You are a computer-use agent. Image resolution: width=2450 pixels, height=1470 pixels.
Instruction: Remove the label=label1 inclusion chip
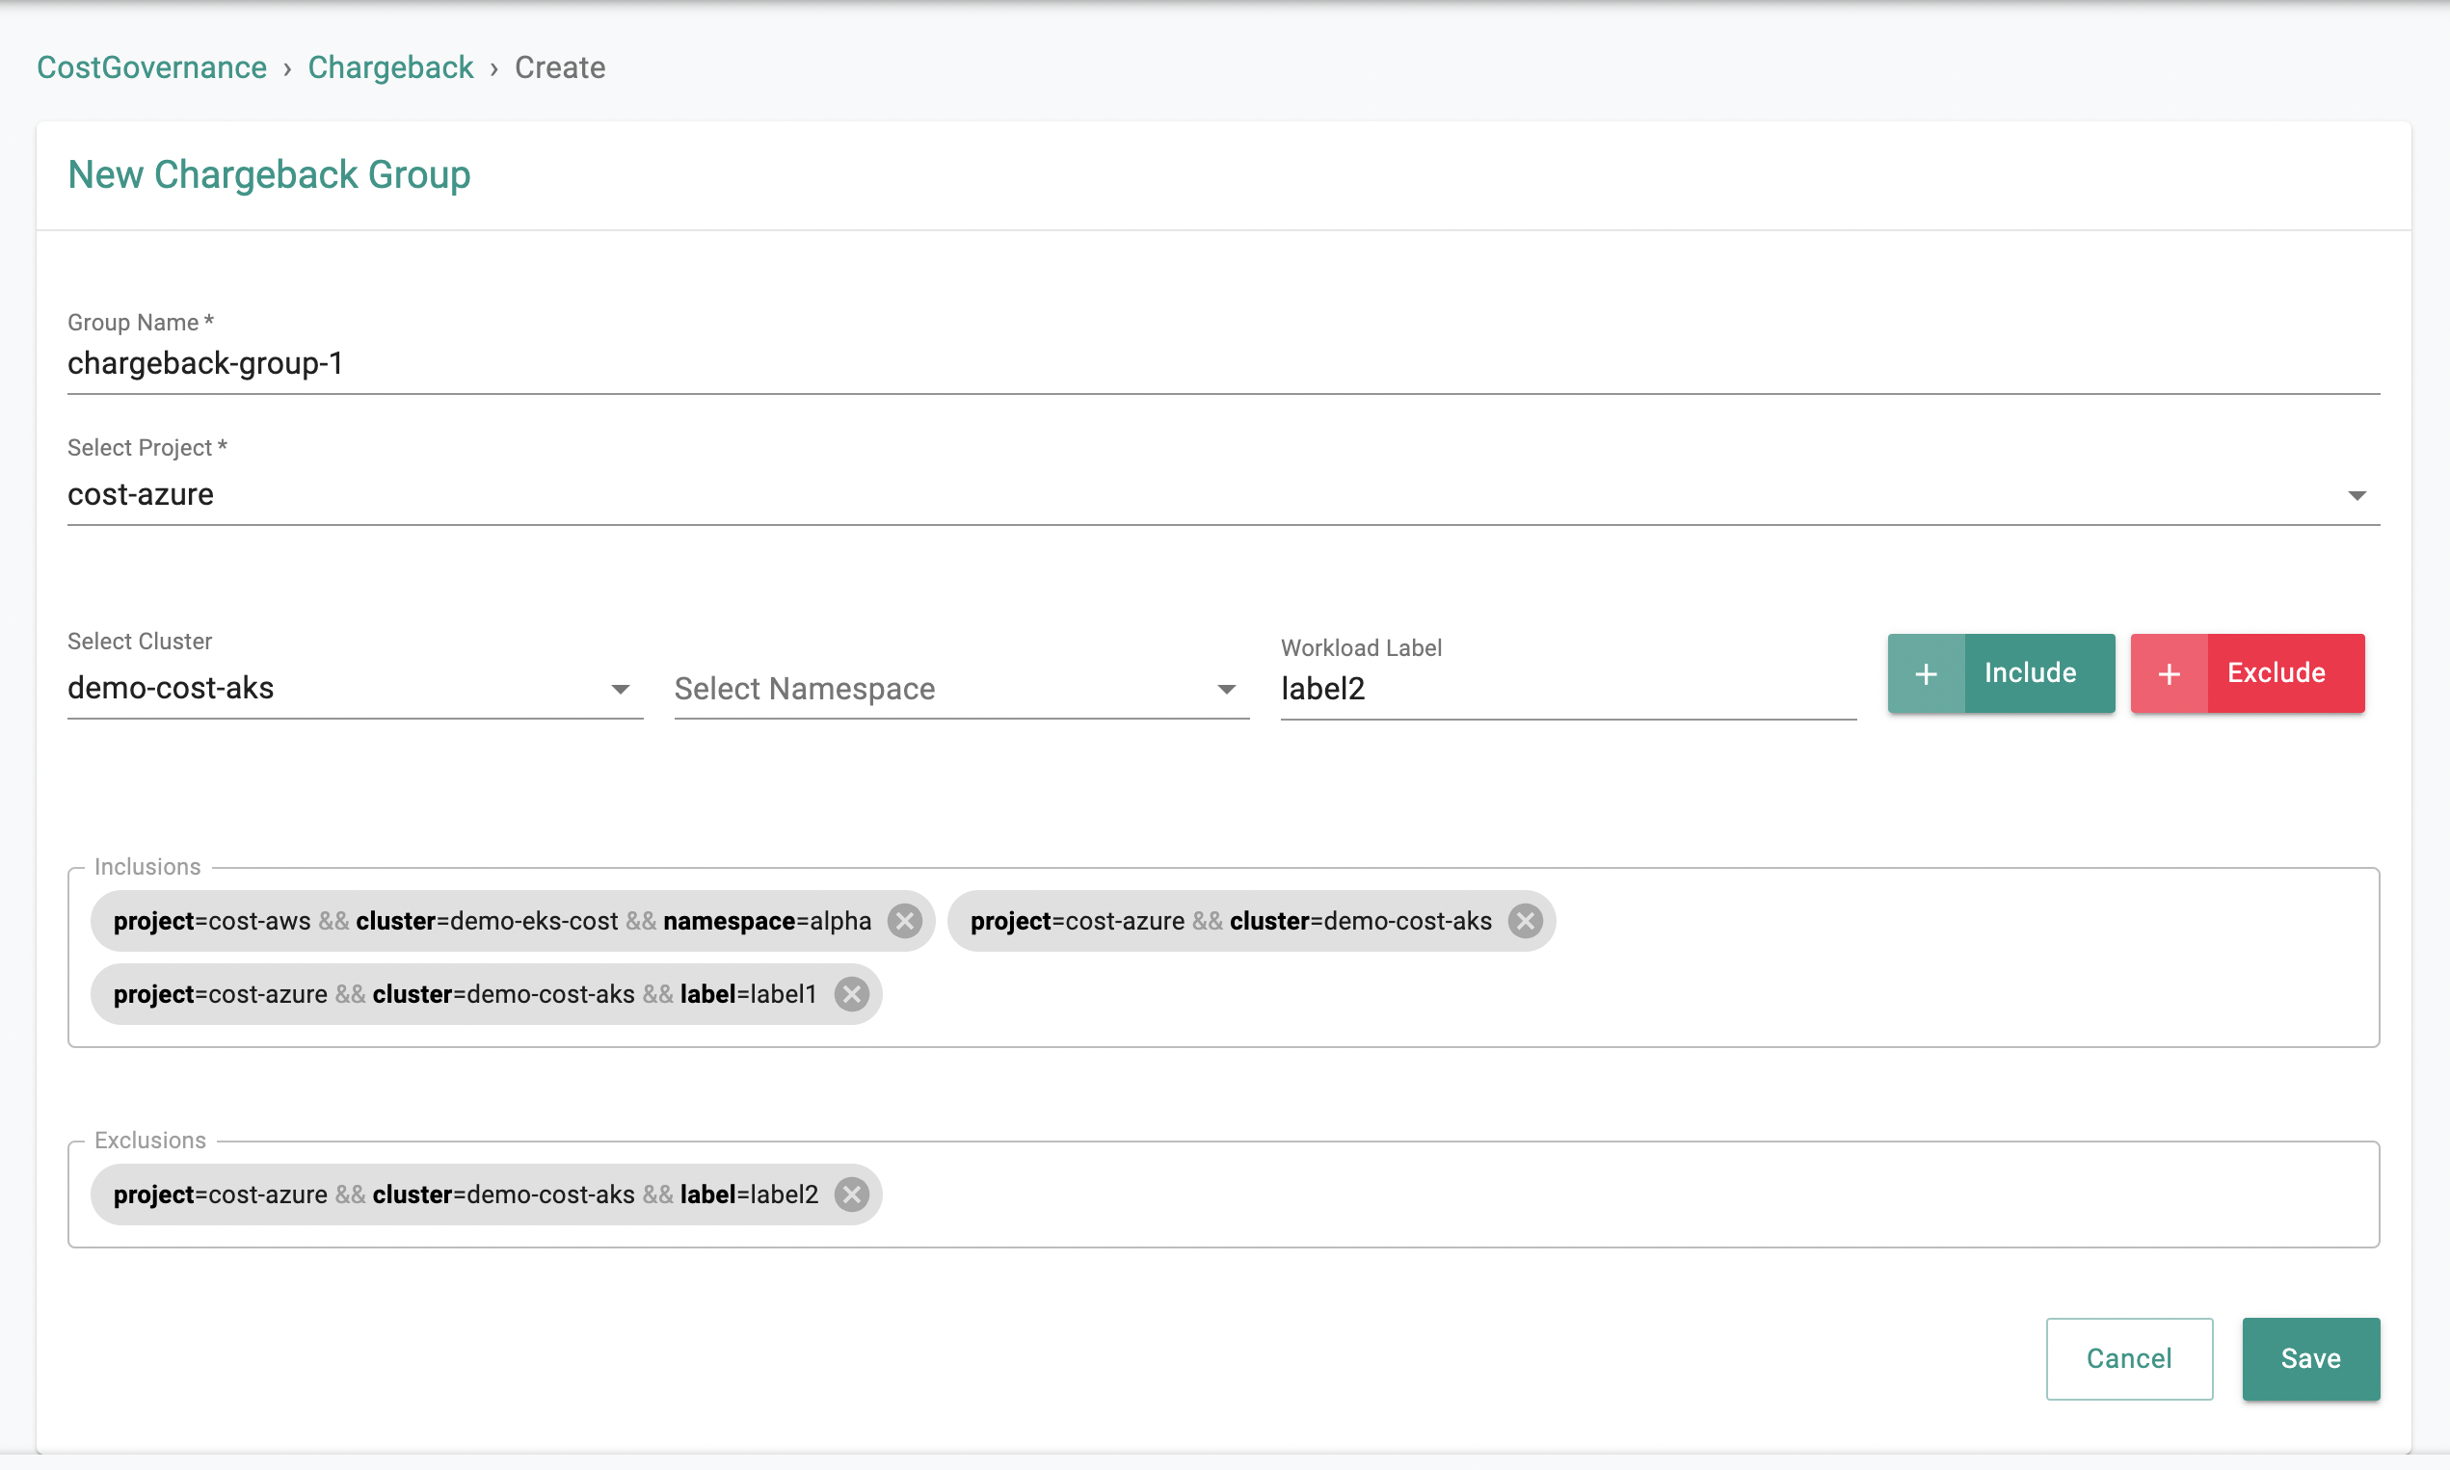pyautogui.click(x=850, y=994)
